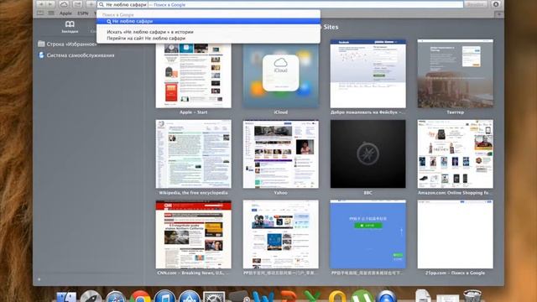Image resolution: width=537 pixels, height=302 pixels.
Task: Open the Wikipedia thumbnail
Action: 194,154
